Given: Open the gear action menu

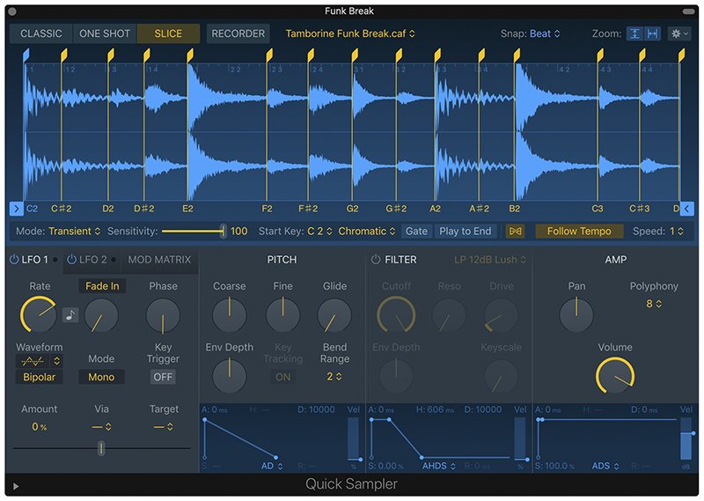Looking at the screenshot, I should point(678,33).
